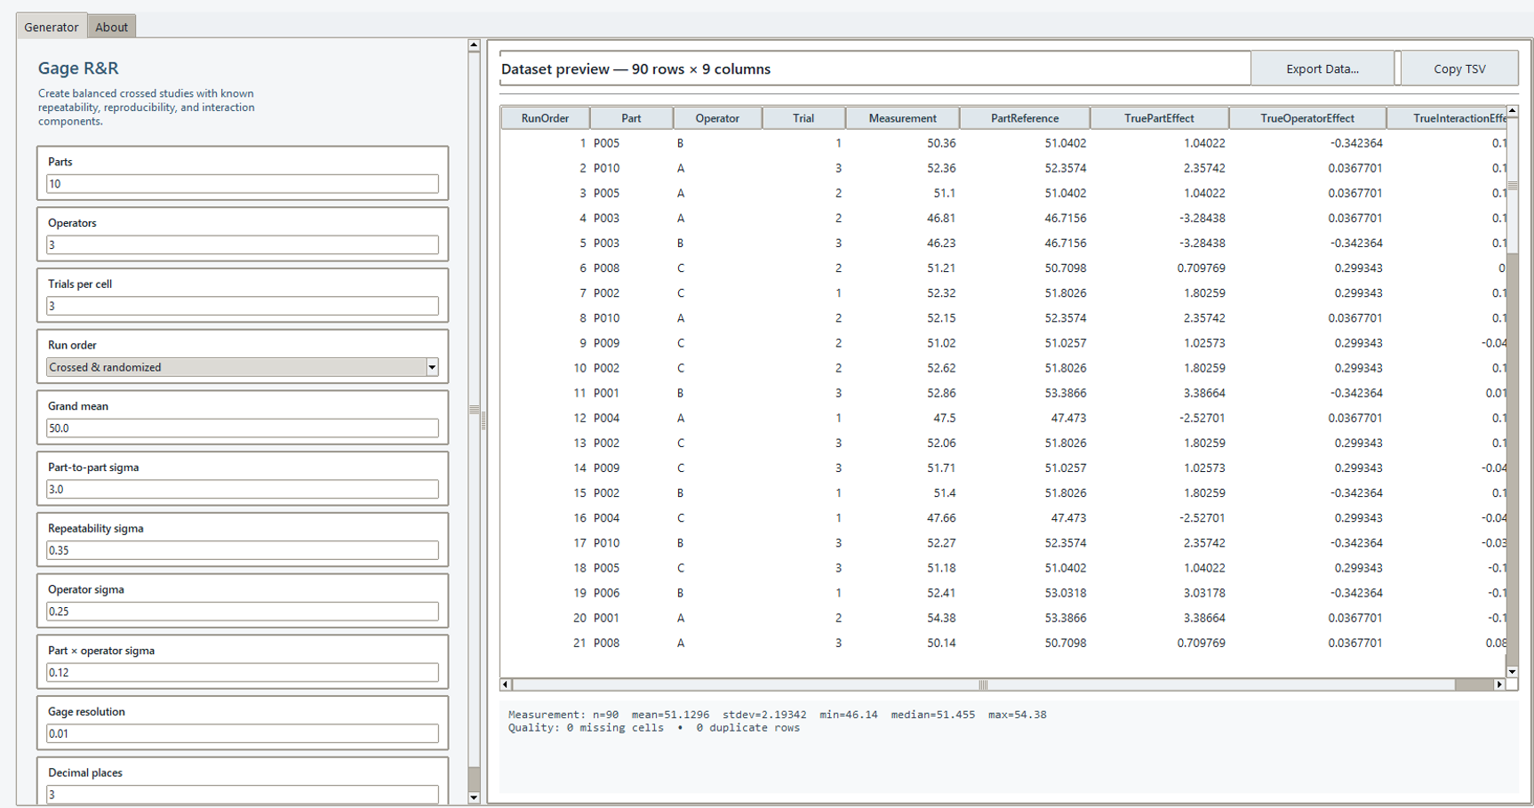Click the Dataset preview title text
This screenshot has height=808, width=1534.
click(x=635, y=69)
